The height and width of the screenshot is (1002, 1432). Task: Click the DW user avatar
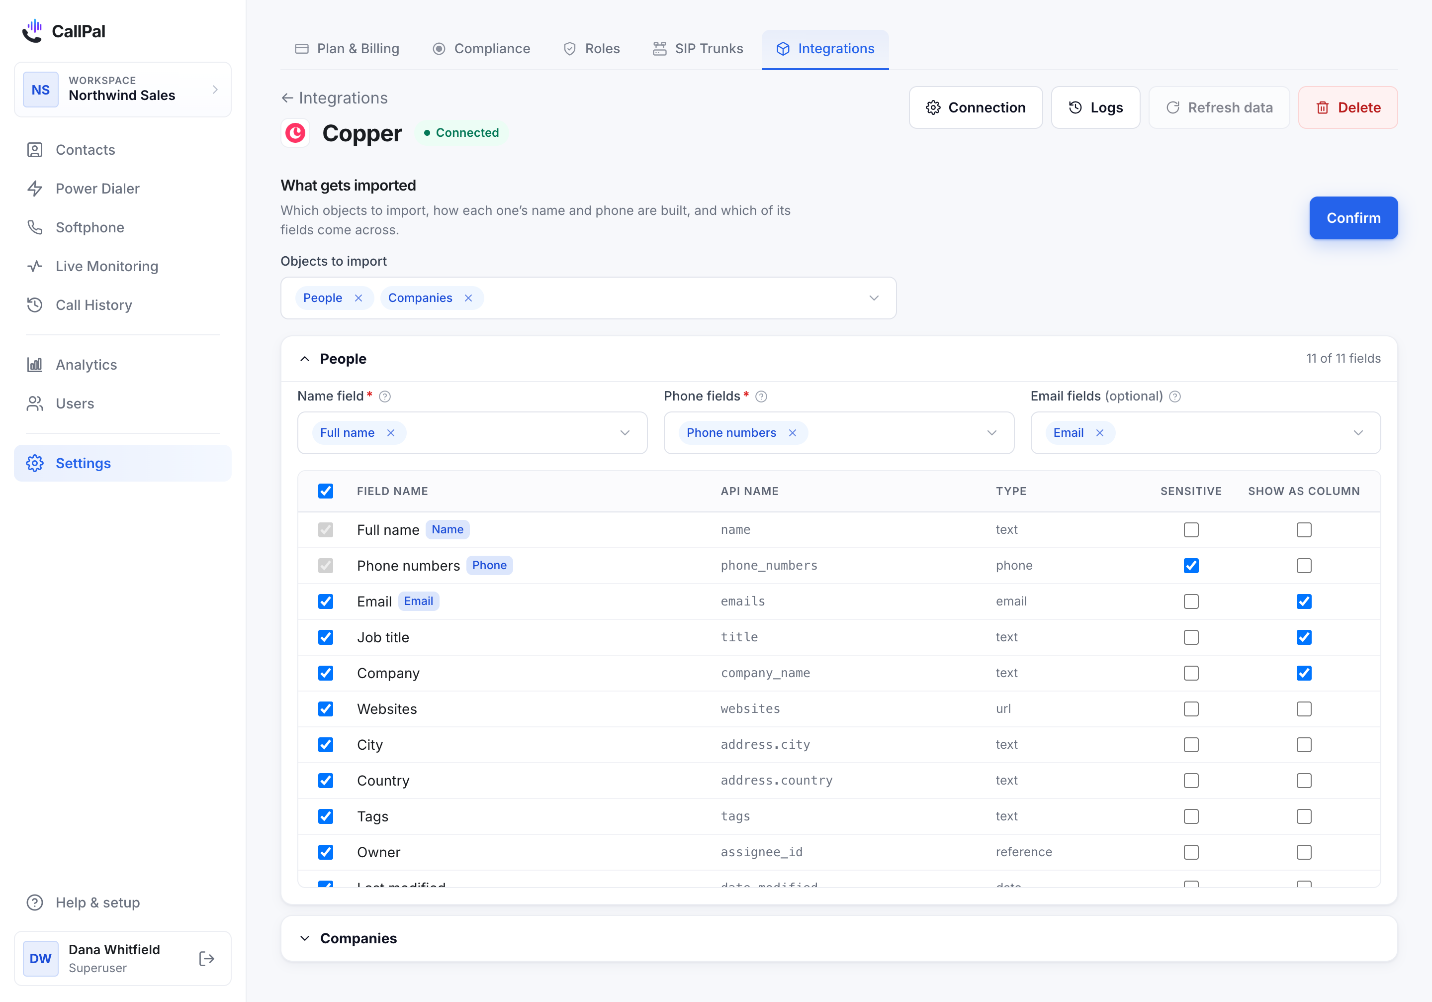tap(41, 958)
